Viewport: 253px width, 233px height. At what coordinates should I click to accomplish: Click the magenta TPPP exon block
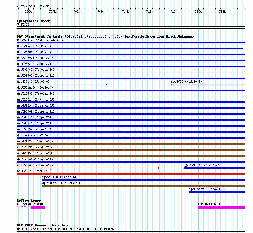(221, 207)
